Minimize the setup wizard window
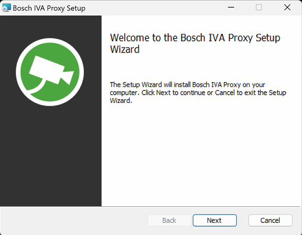 click(x=232, y=8)
